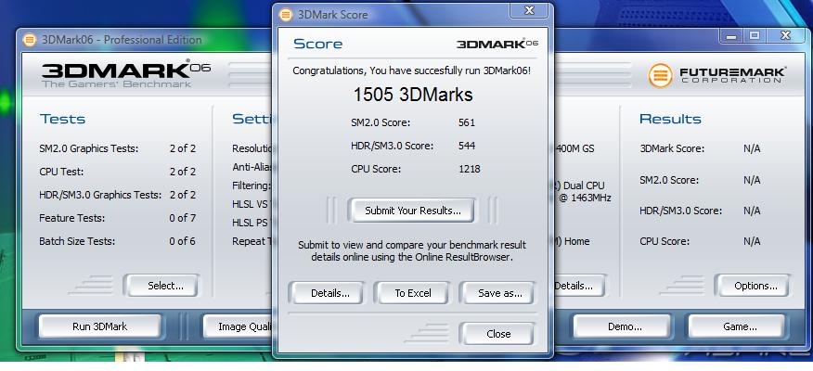The width and height of the screenshot is (813, 371).
Task: Click the Tests section heading
Action: [62, 119]
